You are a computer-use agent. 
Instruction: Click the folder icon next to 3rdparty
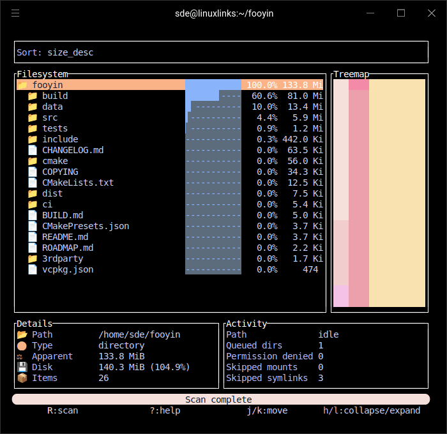click(33, 258)
